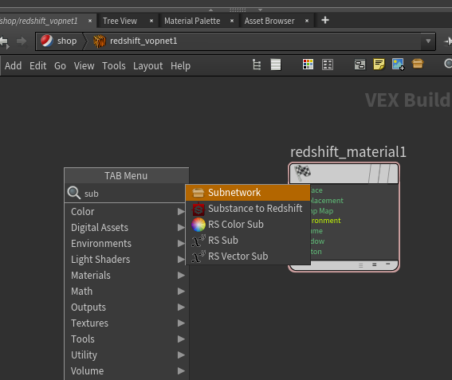Open the Tools menu in menu bar
The height and width of the screenshot is (380, 452).
pos(113,65)
